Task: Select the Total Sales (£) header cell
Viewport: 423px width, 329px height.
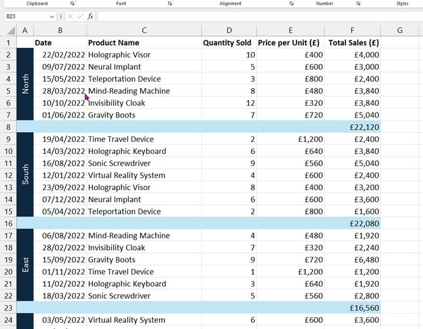Action: (x=352, y=43)
